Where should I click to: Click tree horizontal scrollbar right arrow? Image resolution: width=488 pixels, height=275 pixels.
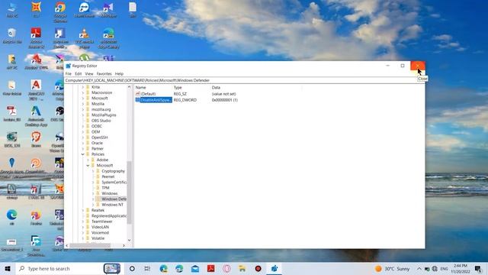pos(124,245)
